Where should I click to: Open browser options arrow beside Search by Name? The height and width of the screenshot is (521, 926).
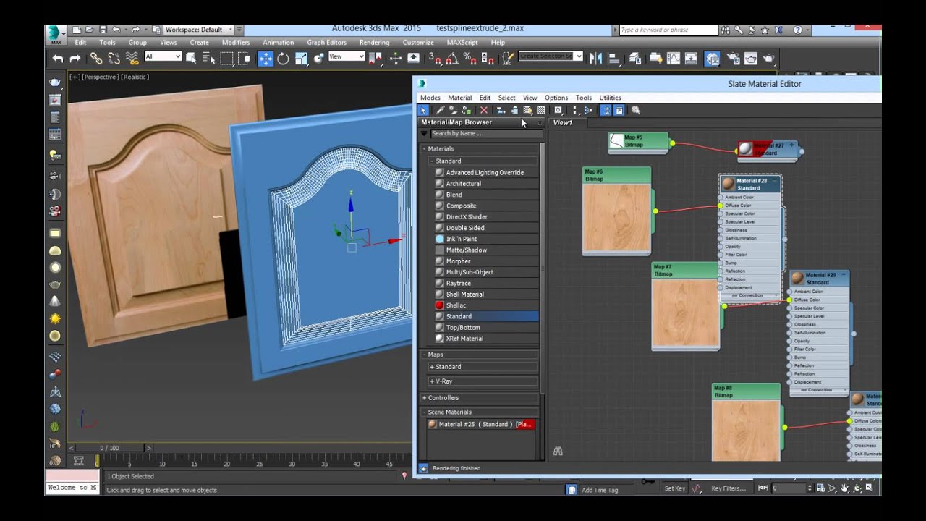pos(425,133)
